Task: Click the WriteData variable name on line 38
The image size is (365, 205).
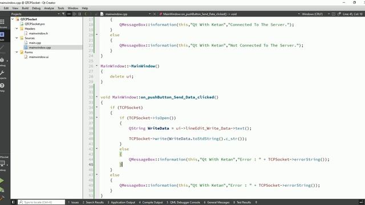Action: pyautogui.click(x=159, y=128)
